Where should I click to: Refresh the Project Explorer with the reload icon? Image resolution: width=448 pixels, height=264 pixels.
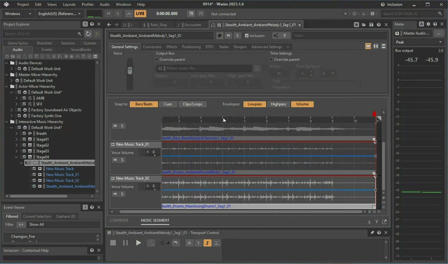(88, 34)
